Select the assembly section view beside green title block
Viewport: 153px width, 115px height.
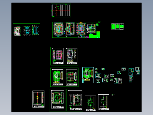point(91,28)
